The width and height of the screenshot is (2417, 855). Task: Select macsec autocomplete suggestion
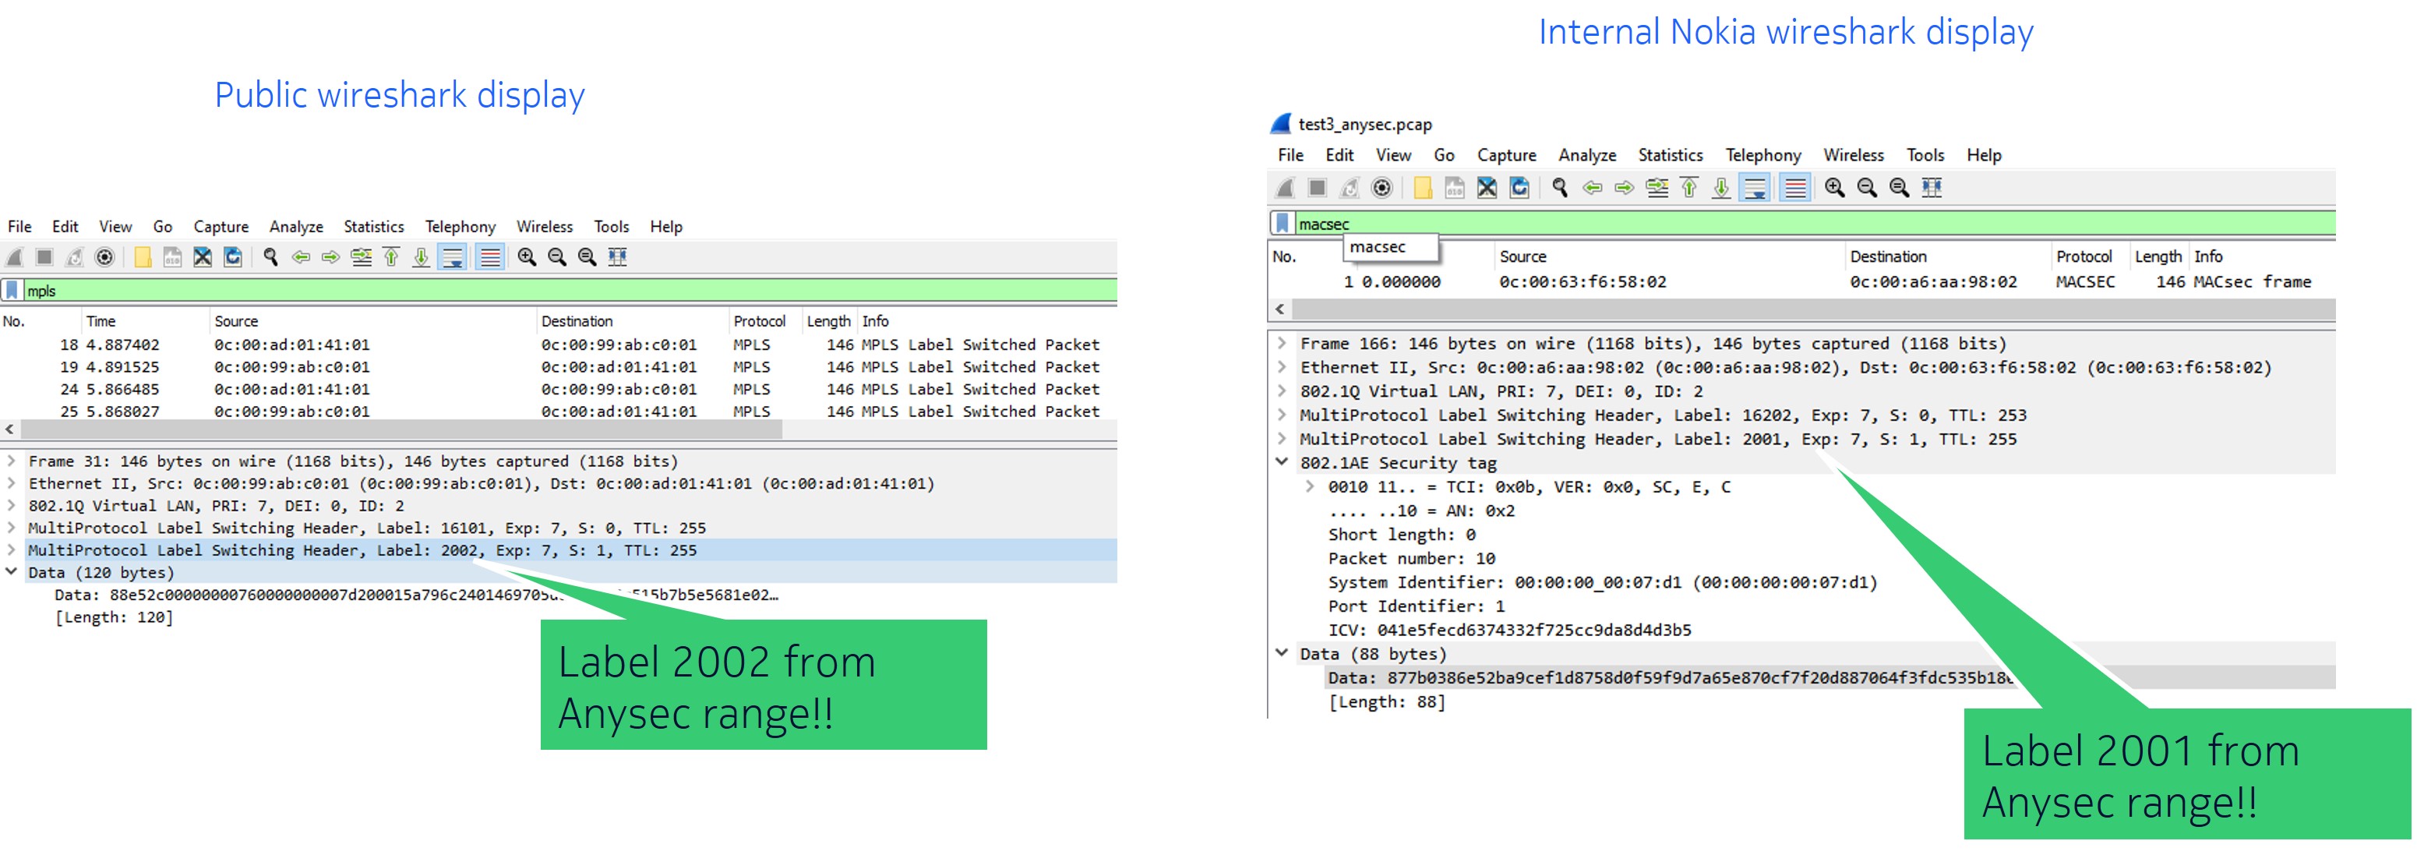tap(1389, 248)
